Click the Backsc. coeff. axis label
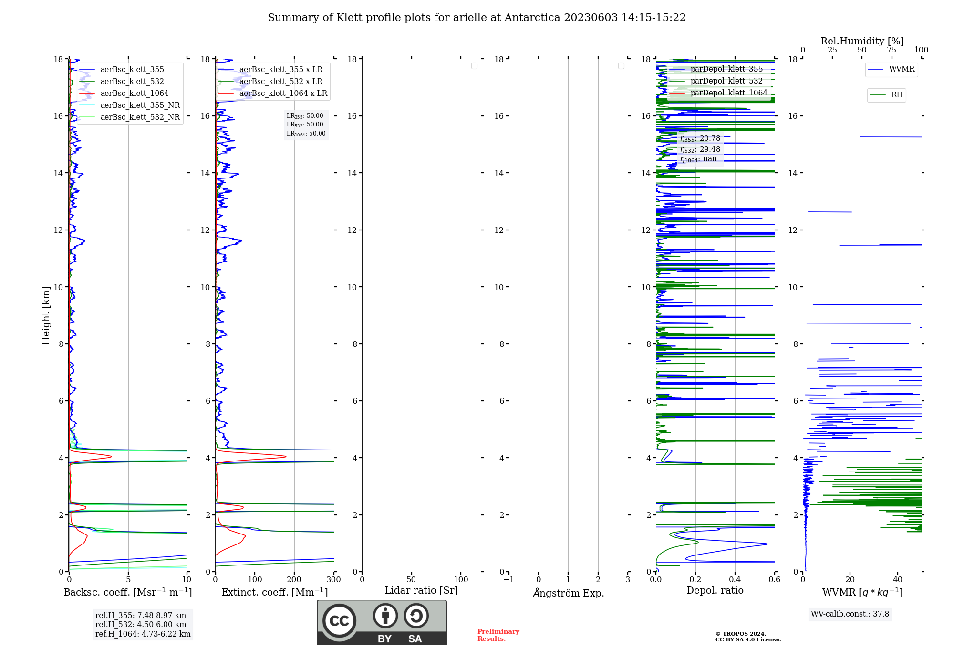Viewport: 954px width, 649px height. click(x=128, y=592)
